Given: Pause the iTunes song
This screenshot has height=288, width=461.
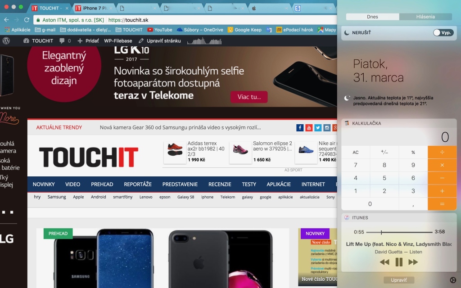Looking at the screenshot, I should tap(399, 262).
